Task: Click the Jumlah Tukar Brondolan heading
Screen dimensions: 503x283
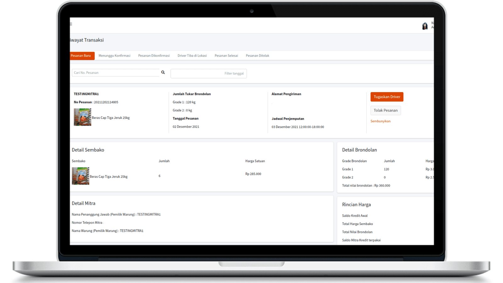Action: click(x=192, y=94)
